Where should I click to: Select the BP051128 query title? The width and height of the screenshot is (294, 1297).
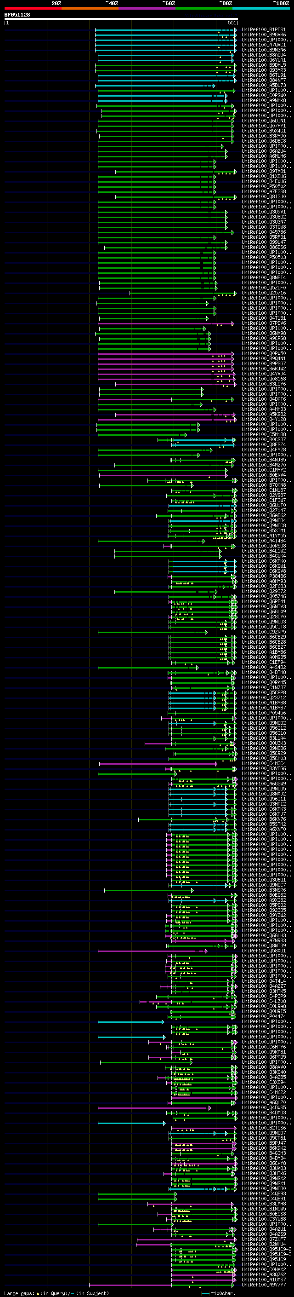(17, 15)
